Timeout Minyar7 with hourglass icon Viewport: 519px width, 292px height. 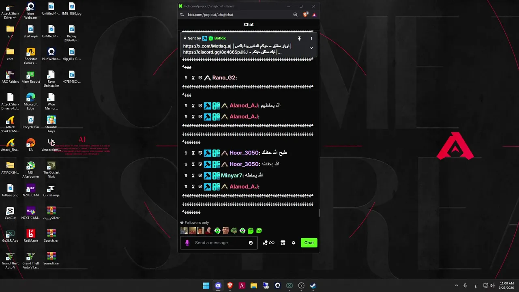coord(193,175)
